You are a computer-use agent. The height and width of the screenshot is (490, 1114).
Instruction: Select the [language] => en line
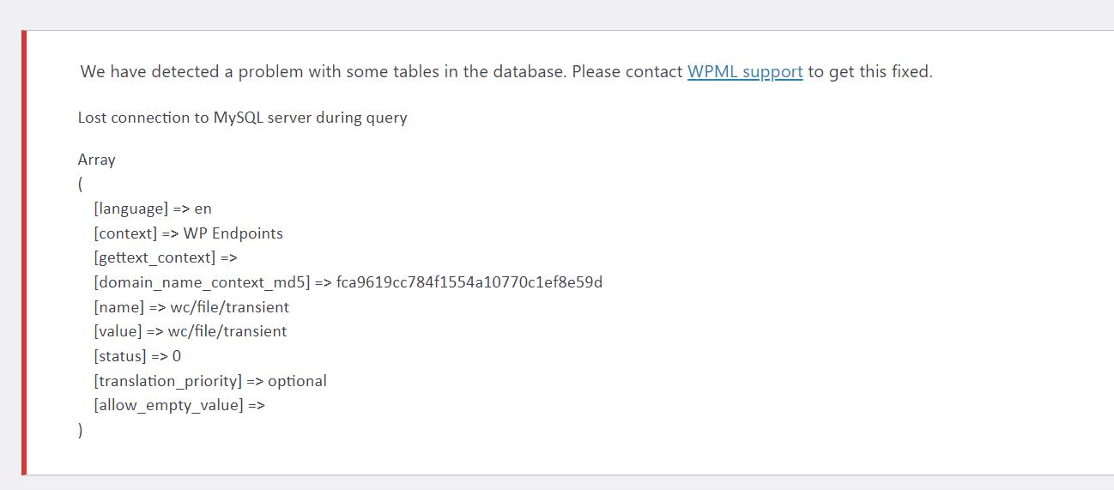pyautogui.click(x=153, y=209)
